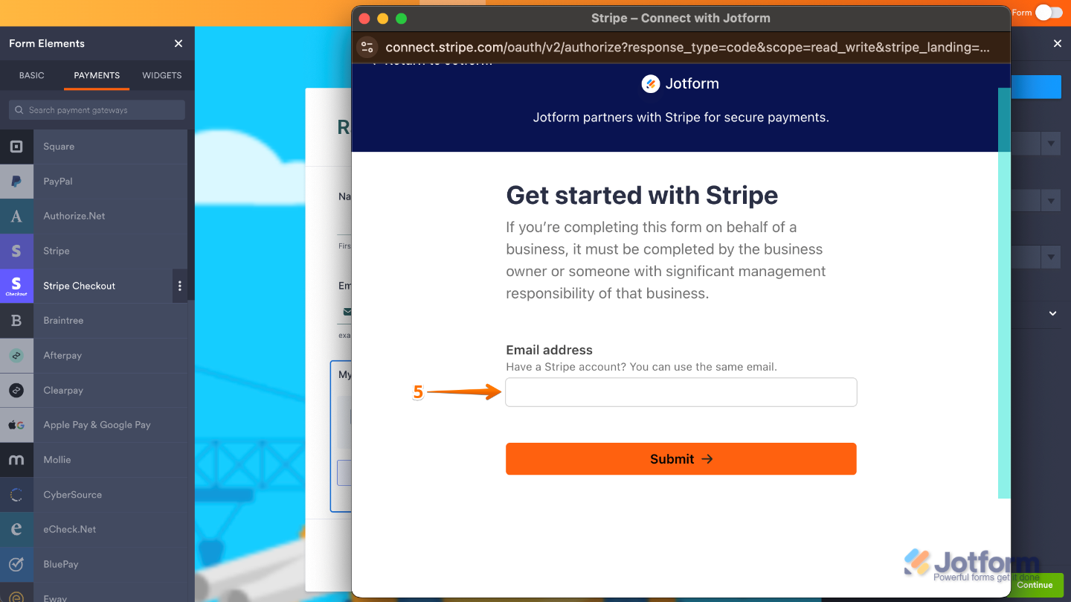Screen dimensions: 1071x602
Task: Click the Stripe popup URL address bar
Action: [688, 47]
